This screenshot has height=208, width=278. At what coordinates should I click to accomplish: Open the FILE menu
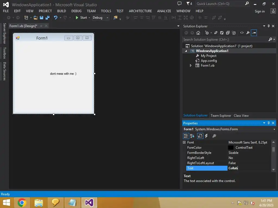click(6, 11)
